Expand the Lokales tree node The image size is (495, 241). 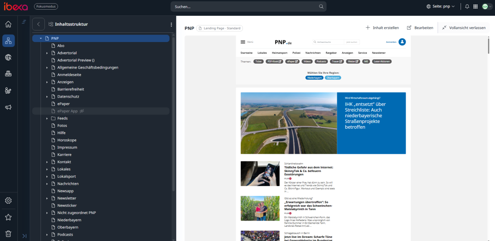[47, 169]
